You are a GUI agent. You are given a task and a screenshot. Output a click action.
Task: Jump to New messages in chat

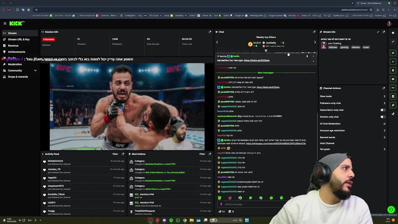(x=266, y=73)
